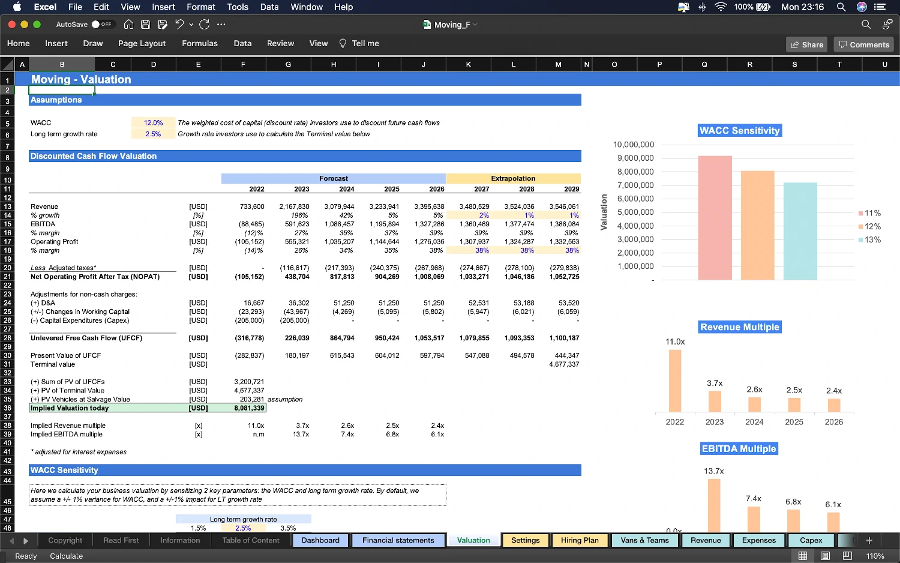The image size is (900, 563).
Task: Click the share people icon in title bar
Action: coord(887,25)
